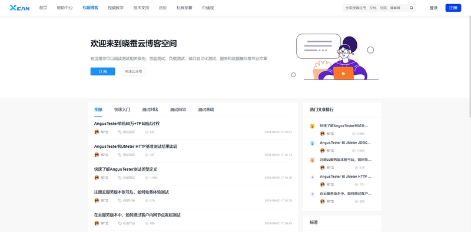Viewport: 471px width, 232px height.
Task: Click timestamp 2024-09-02 17:36:01
Action: (278, 132)
